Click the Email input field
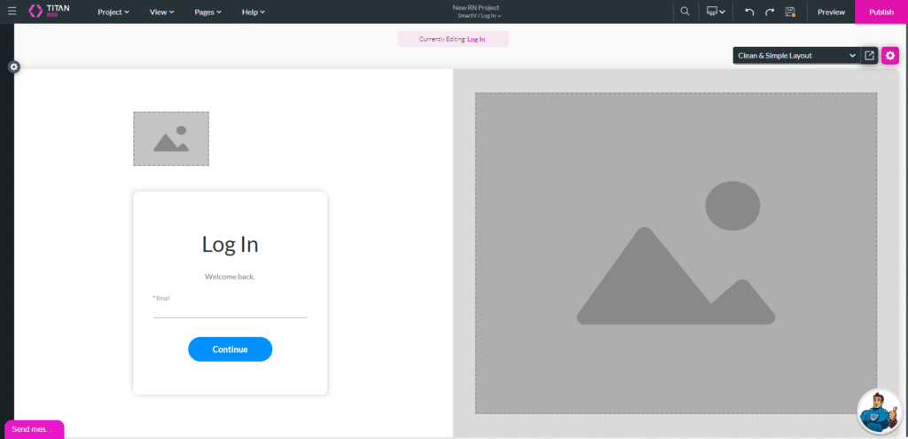The image size is (908, 439). 230,310
